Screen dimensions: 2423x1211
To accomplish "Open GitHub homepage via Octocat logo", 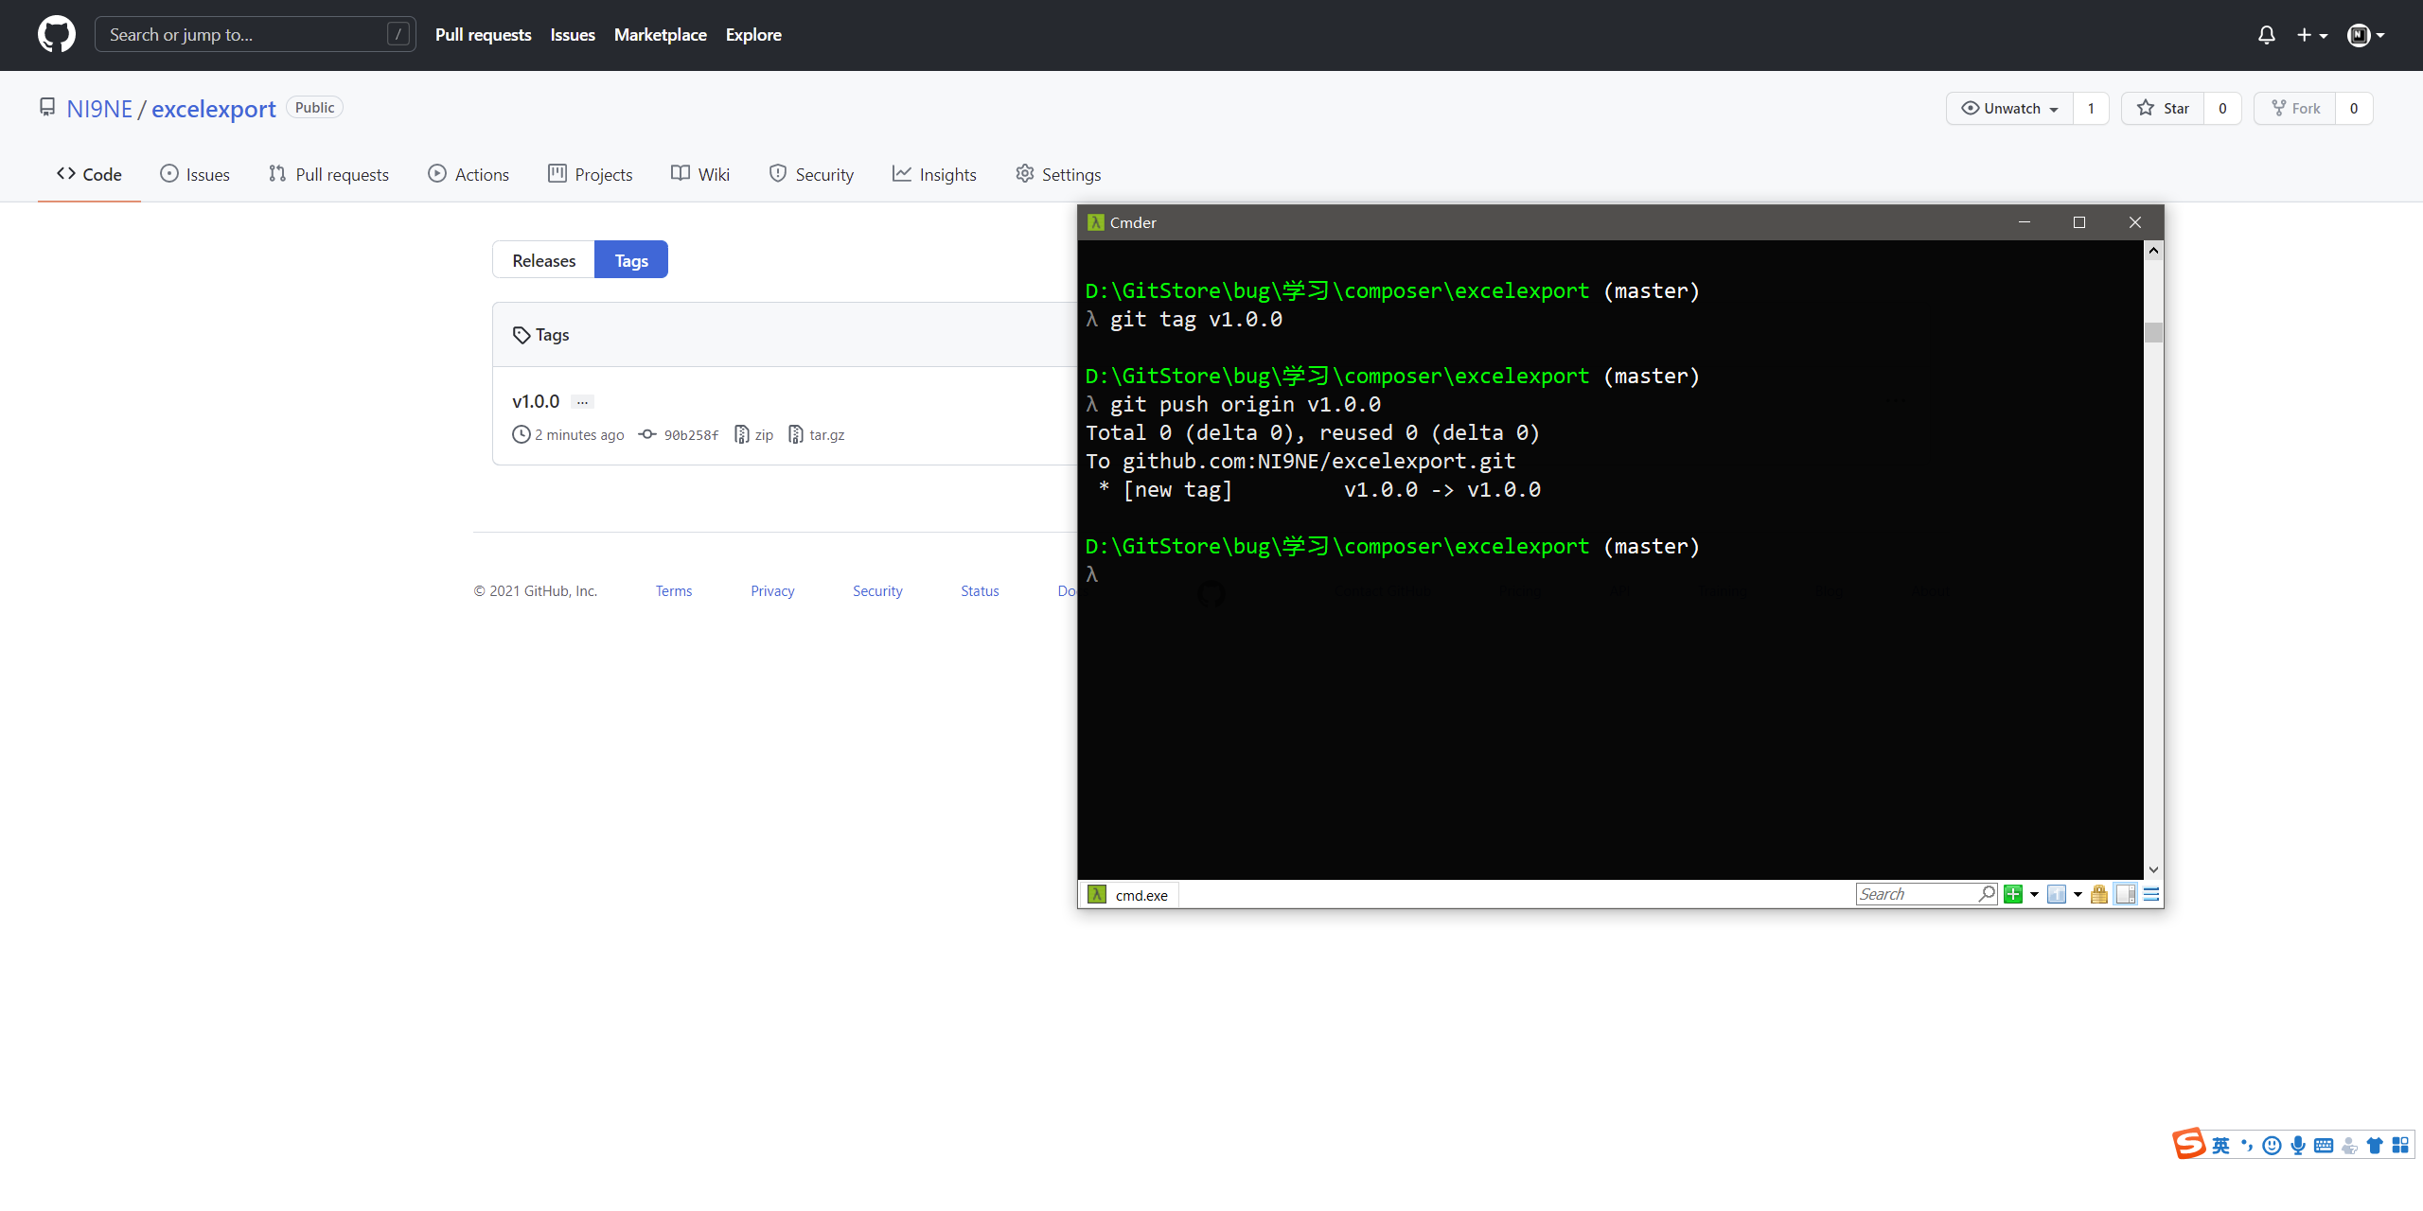I will [57, 35].
